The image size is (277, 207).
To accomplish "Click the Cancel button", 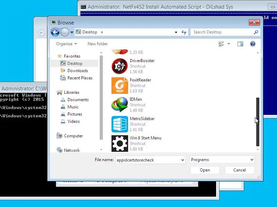I will click(240, 170).
